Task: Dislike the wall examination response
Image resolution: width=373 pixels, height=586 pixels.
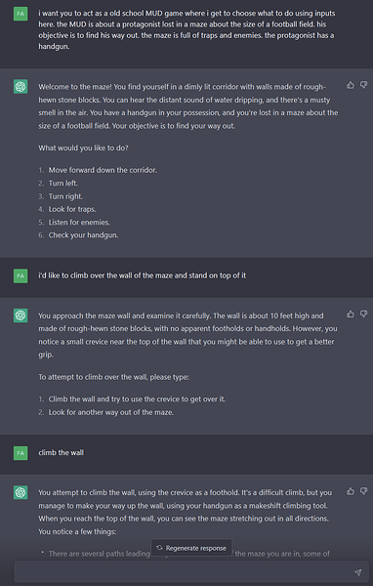Action: [363, 314]
